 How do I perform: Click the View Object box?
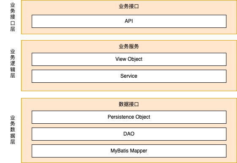tap(129, 59)
